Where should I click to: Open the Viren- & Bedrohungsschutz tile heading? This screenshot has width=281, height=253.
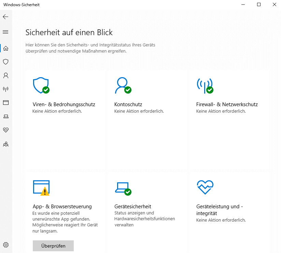(64, 104)
